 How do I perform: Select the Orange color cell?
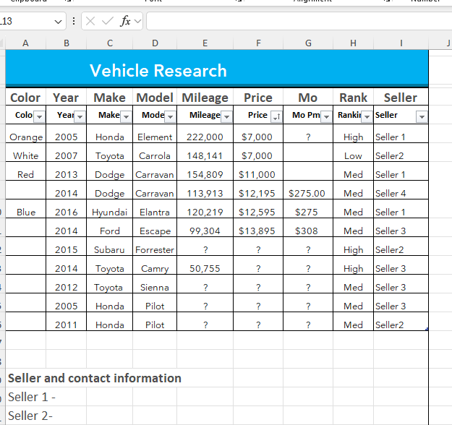25,134
